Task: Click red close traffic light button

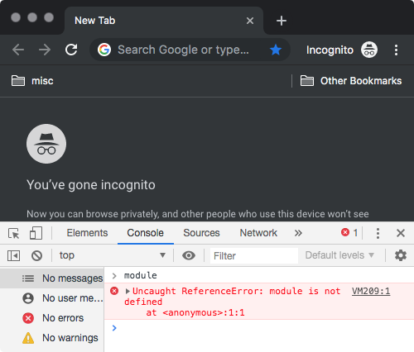Action: click(16, 17)
